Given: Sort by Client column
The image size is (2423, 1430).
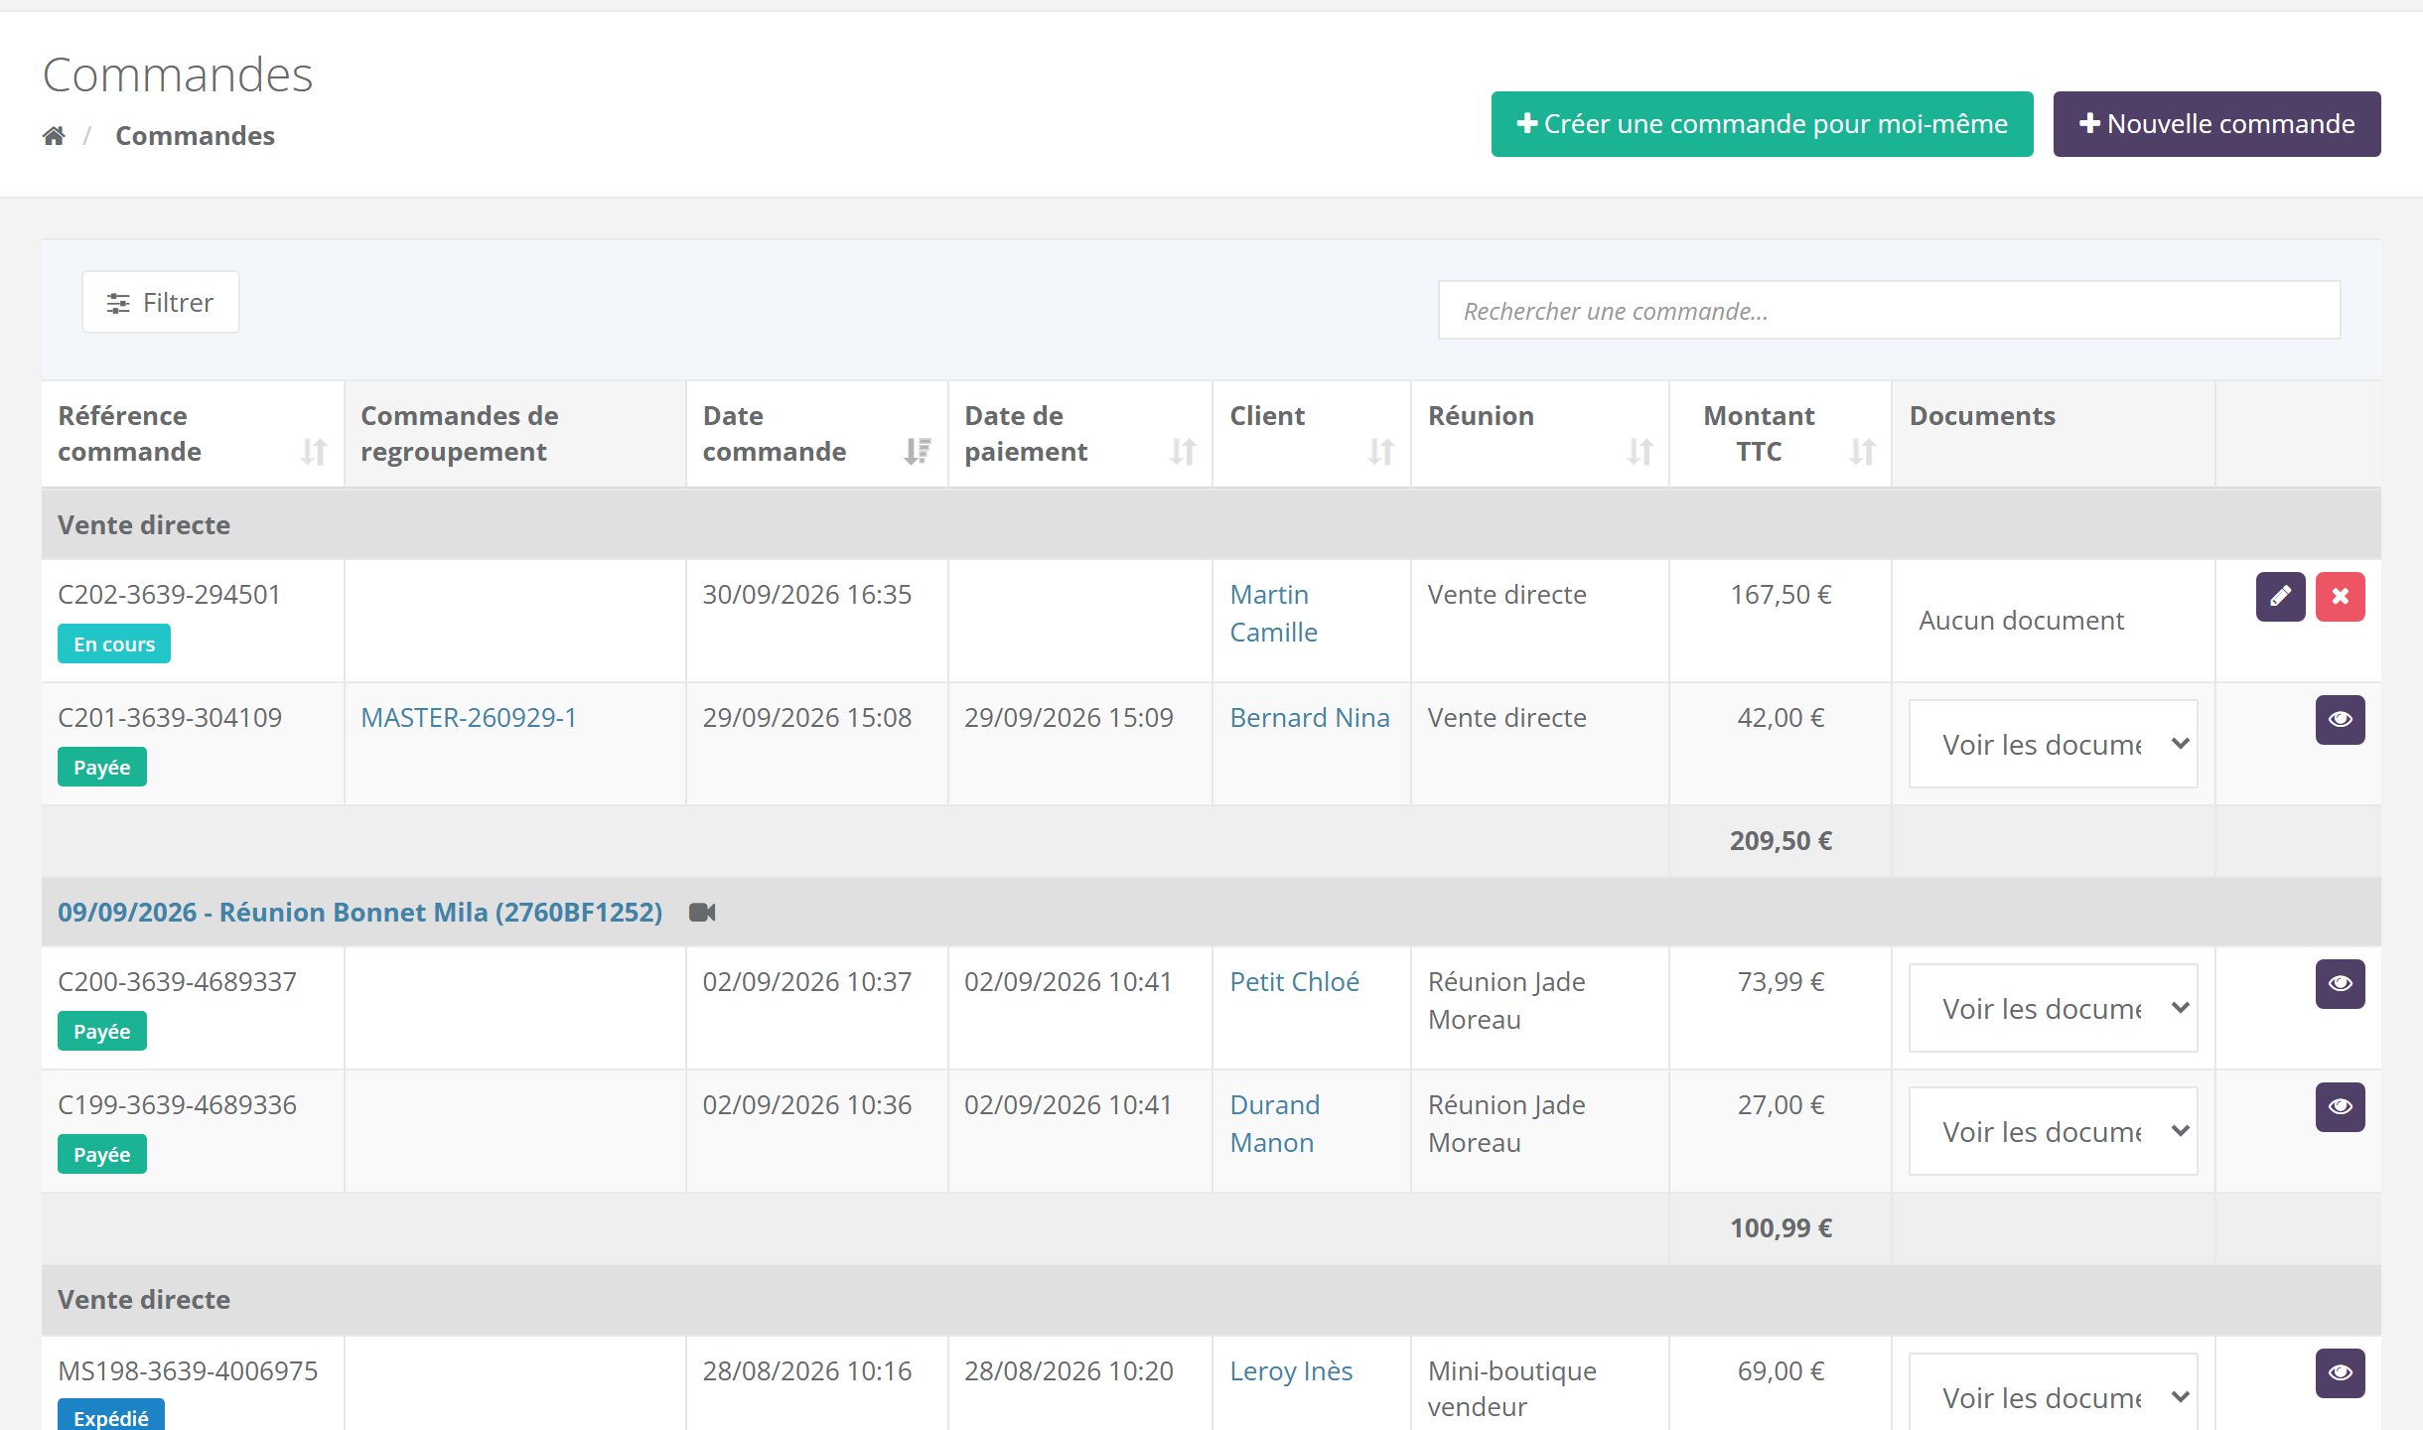Looking at the screenshot, I should [1380, 452].
